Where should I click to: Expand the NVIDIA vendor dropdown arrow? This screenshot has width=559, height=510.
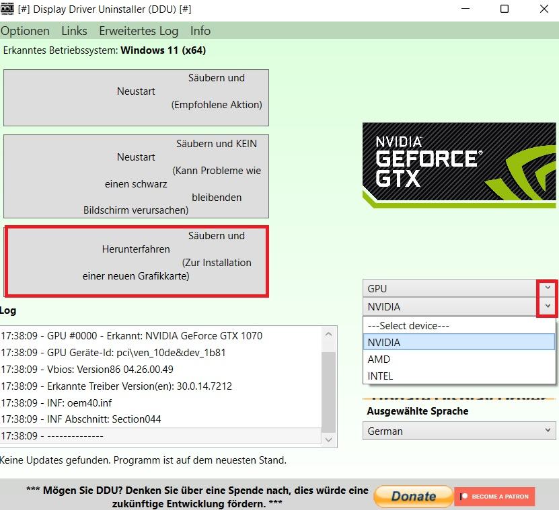tap(548, 306)
